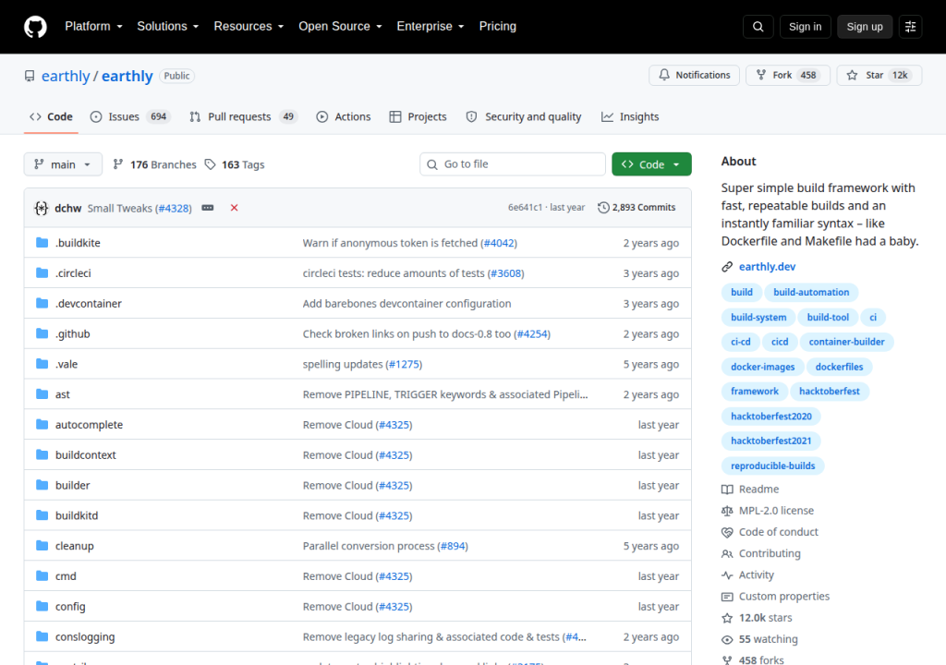Open Security and quality tab
The image size is (946, 665).
[x=524, y=117]
